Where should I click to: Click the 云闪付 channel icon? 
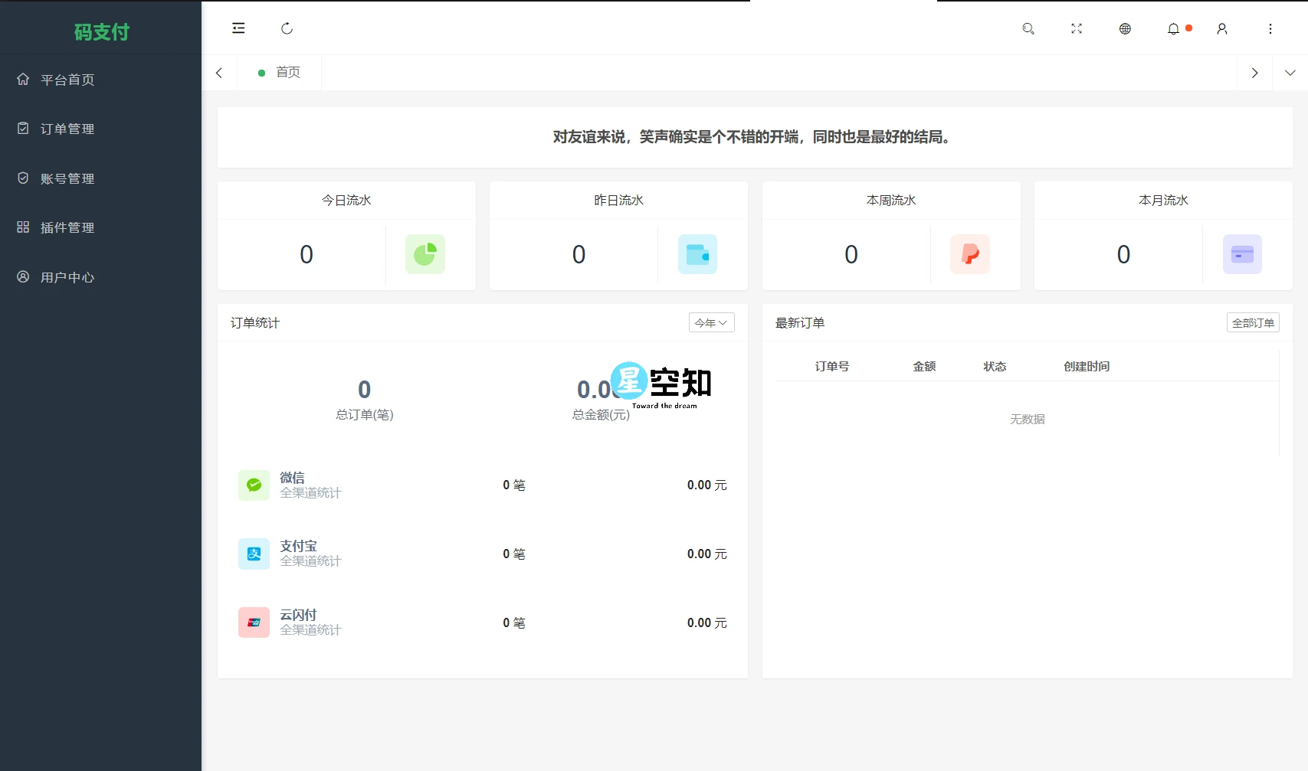(x=254, y=622)
